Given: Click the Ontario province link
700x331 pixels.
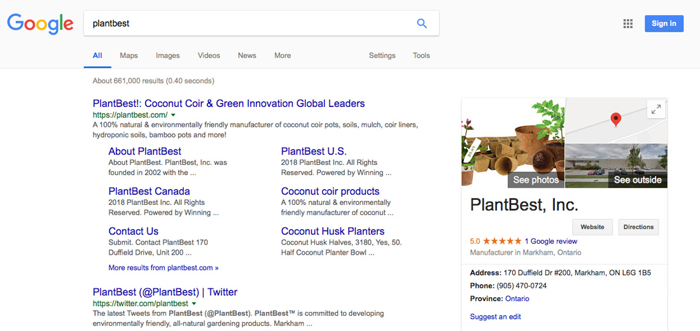Looking at the screenshot, I should pos(517,299).
